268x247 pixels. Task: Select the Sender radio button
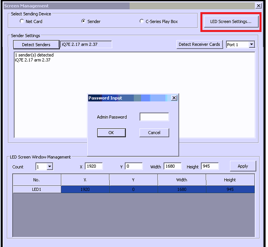[x=83, y=21]
